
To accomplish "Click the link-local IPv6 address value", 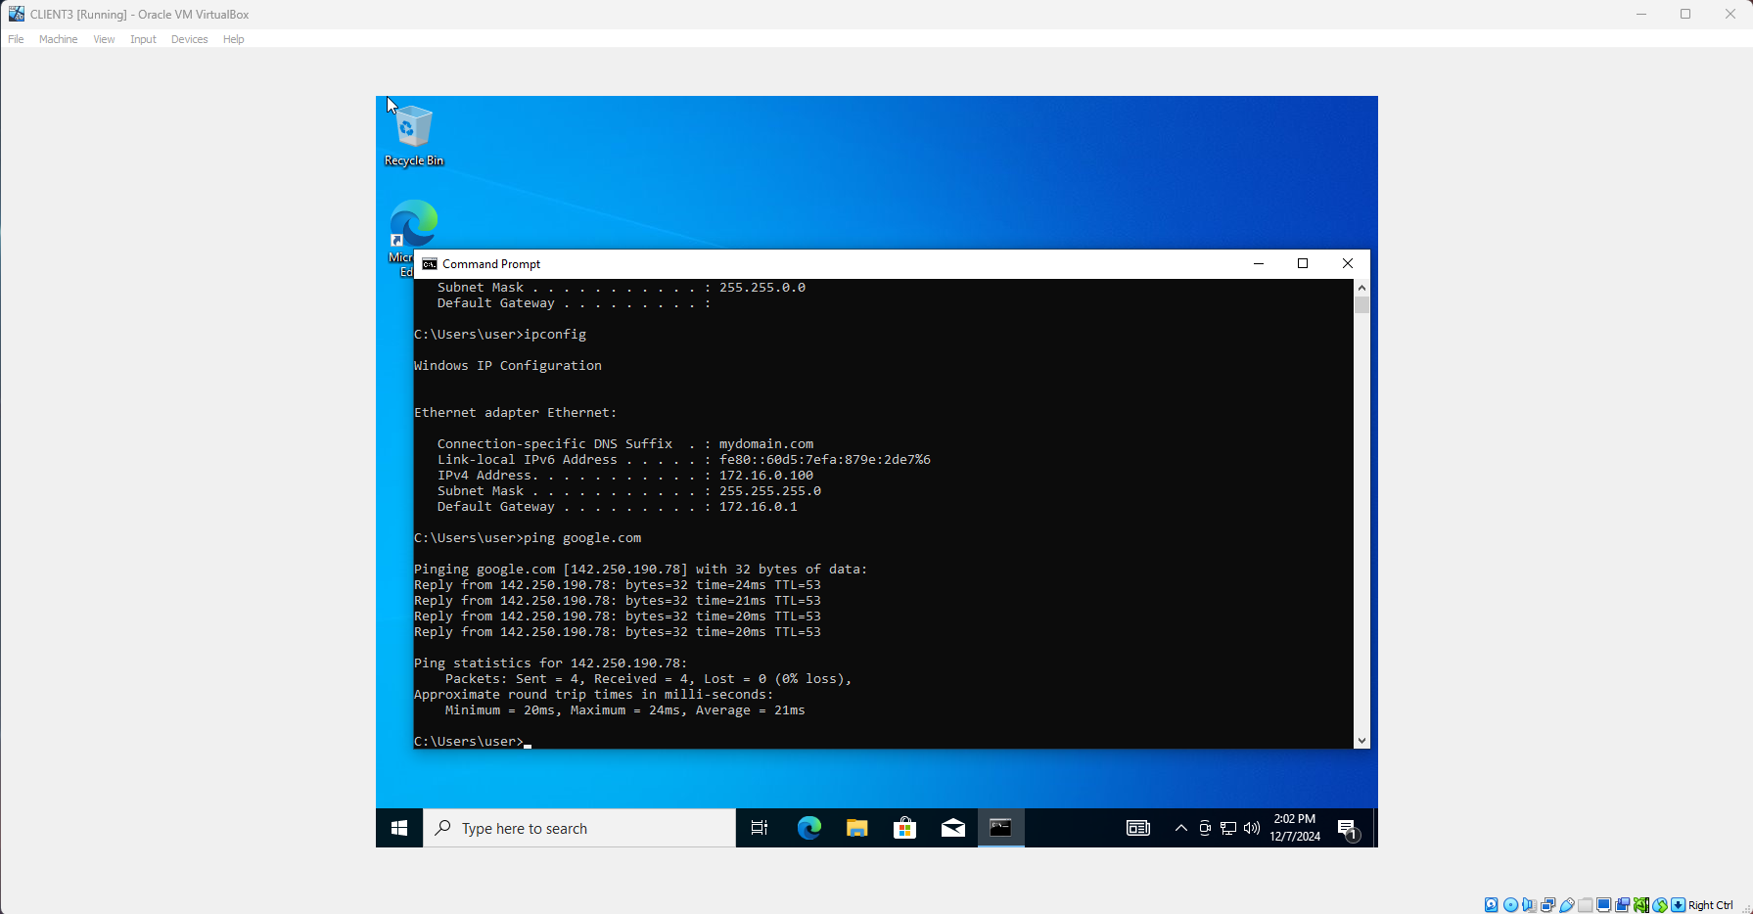I will pyautogui.click(x=825, y=460).
